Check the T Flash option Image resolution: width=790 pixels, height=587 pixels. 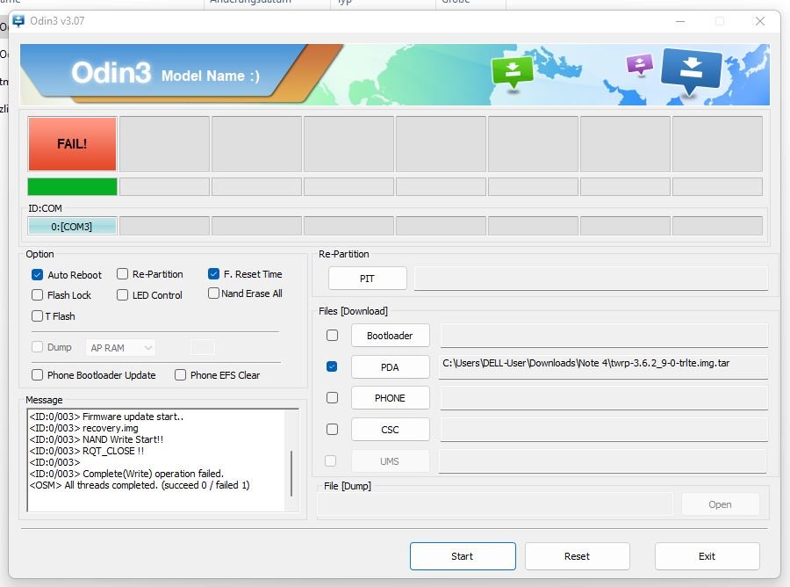click(37, 316)
